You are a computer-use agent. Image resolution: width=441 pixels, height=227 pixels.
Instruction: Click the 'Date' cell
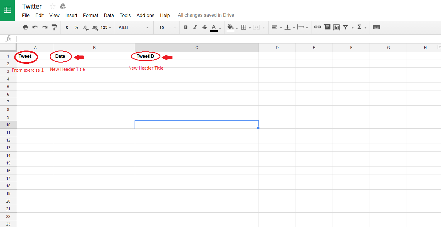[x=94, y=56]
